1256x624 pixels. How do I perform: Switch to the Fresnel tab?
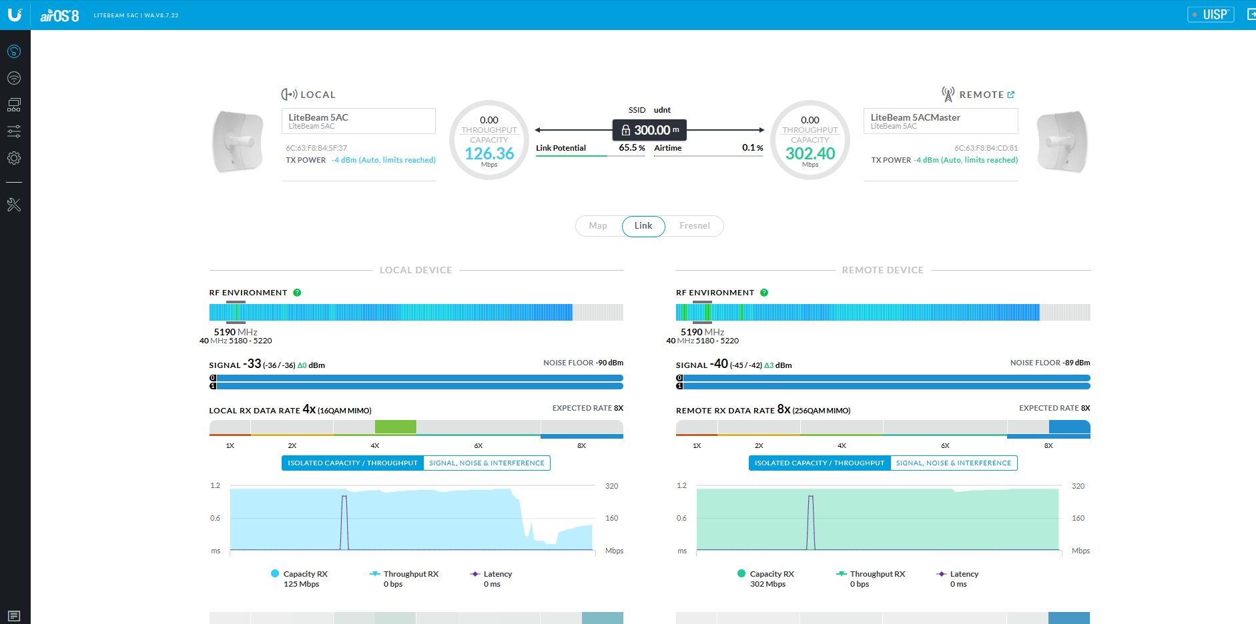[694, 226]
